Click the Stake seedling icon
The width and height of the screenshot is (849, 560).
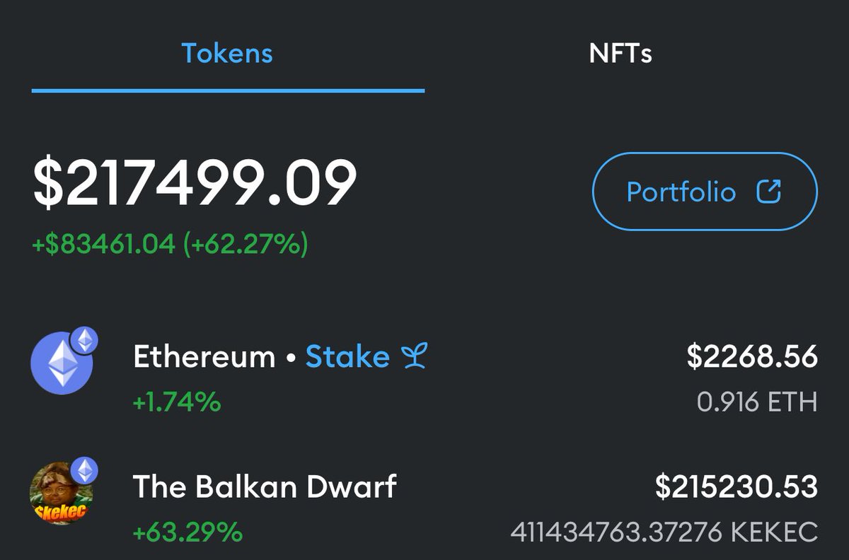[414, 358]
